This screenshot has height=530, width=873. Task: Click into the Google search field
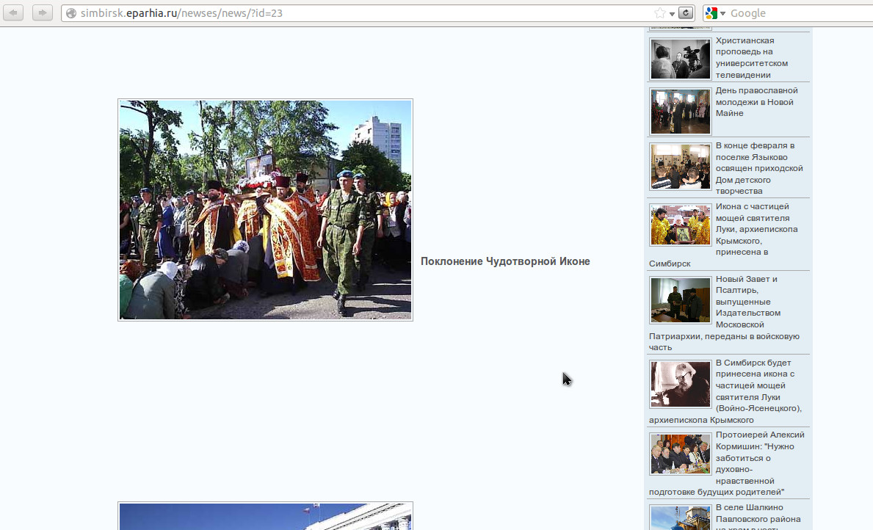point(797,13)
